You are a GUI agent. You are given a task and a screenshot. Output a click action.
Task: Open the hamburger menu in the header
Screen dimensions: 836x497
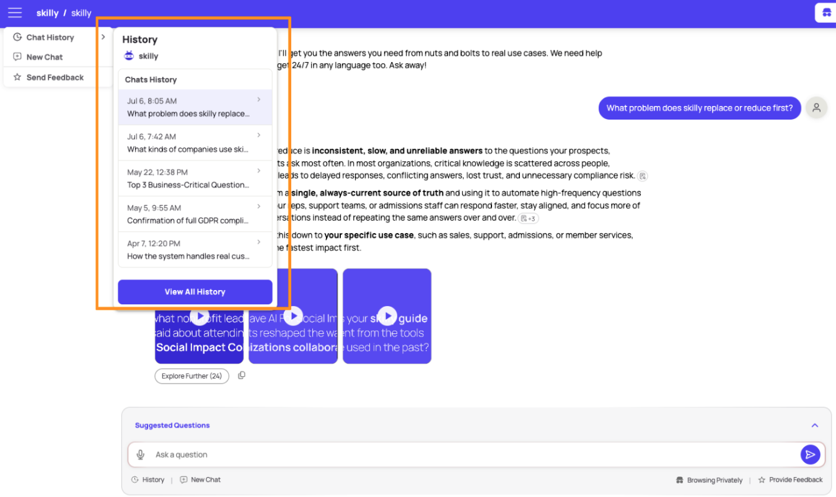15,13
